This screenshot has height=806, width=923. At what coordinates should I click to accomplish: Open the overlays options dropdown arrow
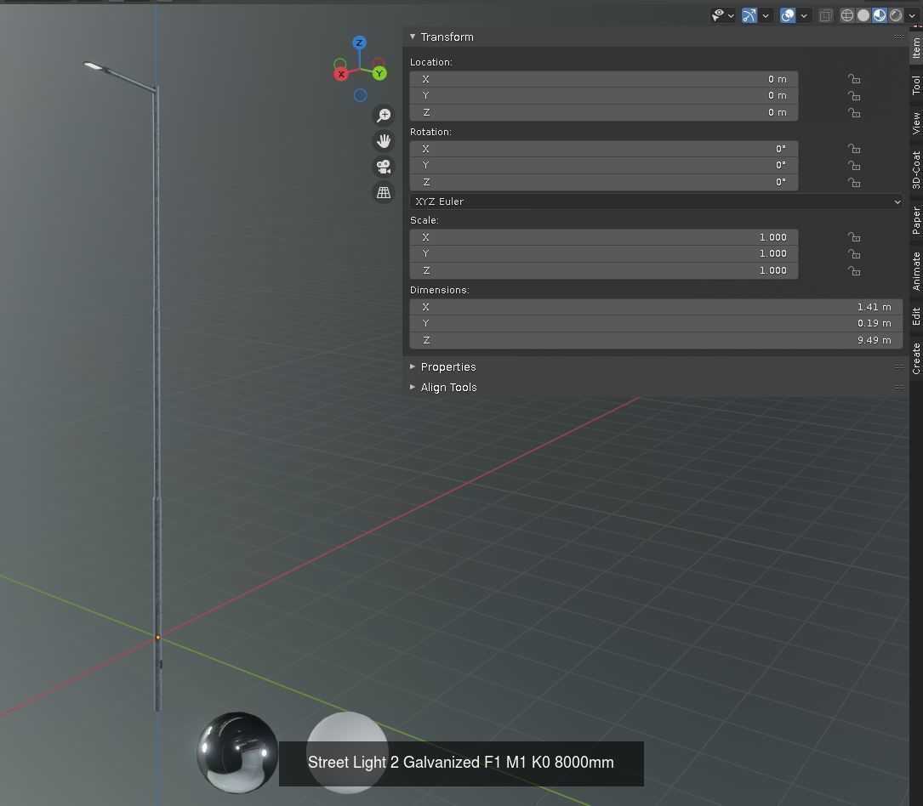(x=804, y=16)
